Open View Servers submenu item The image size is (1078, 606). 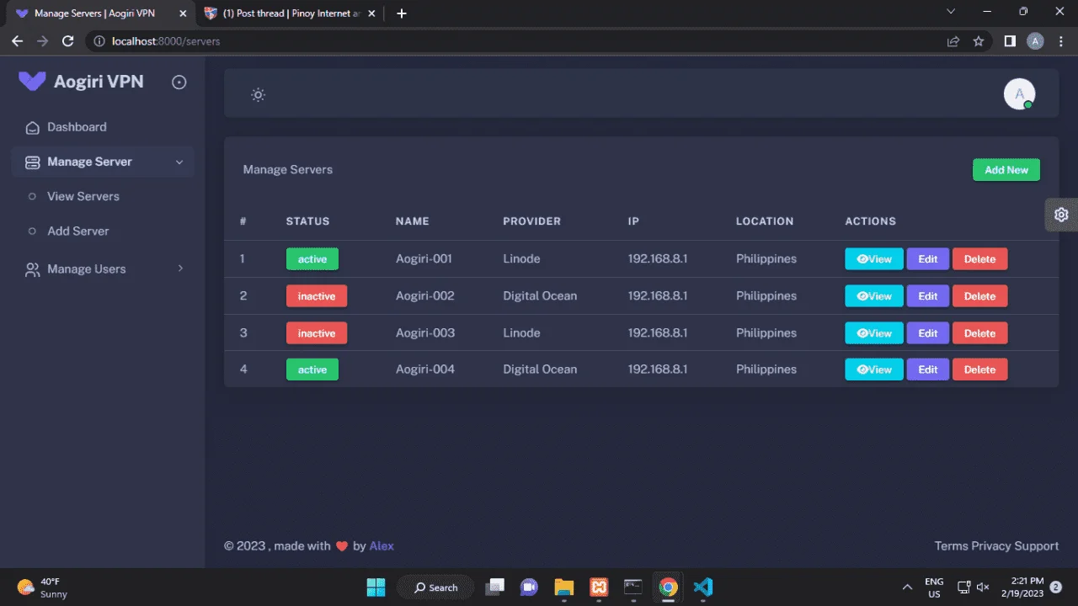pos(83,196)
